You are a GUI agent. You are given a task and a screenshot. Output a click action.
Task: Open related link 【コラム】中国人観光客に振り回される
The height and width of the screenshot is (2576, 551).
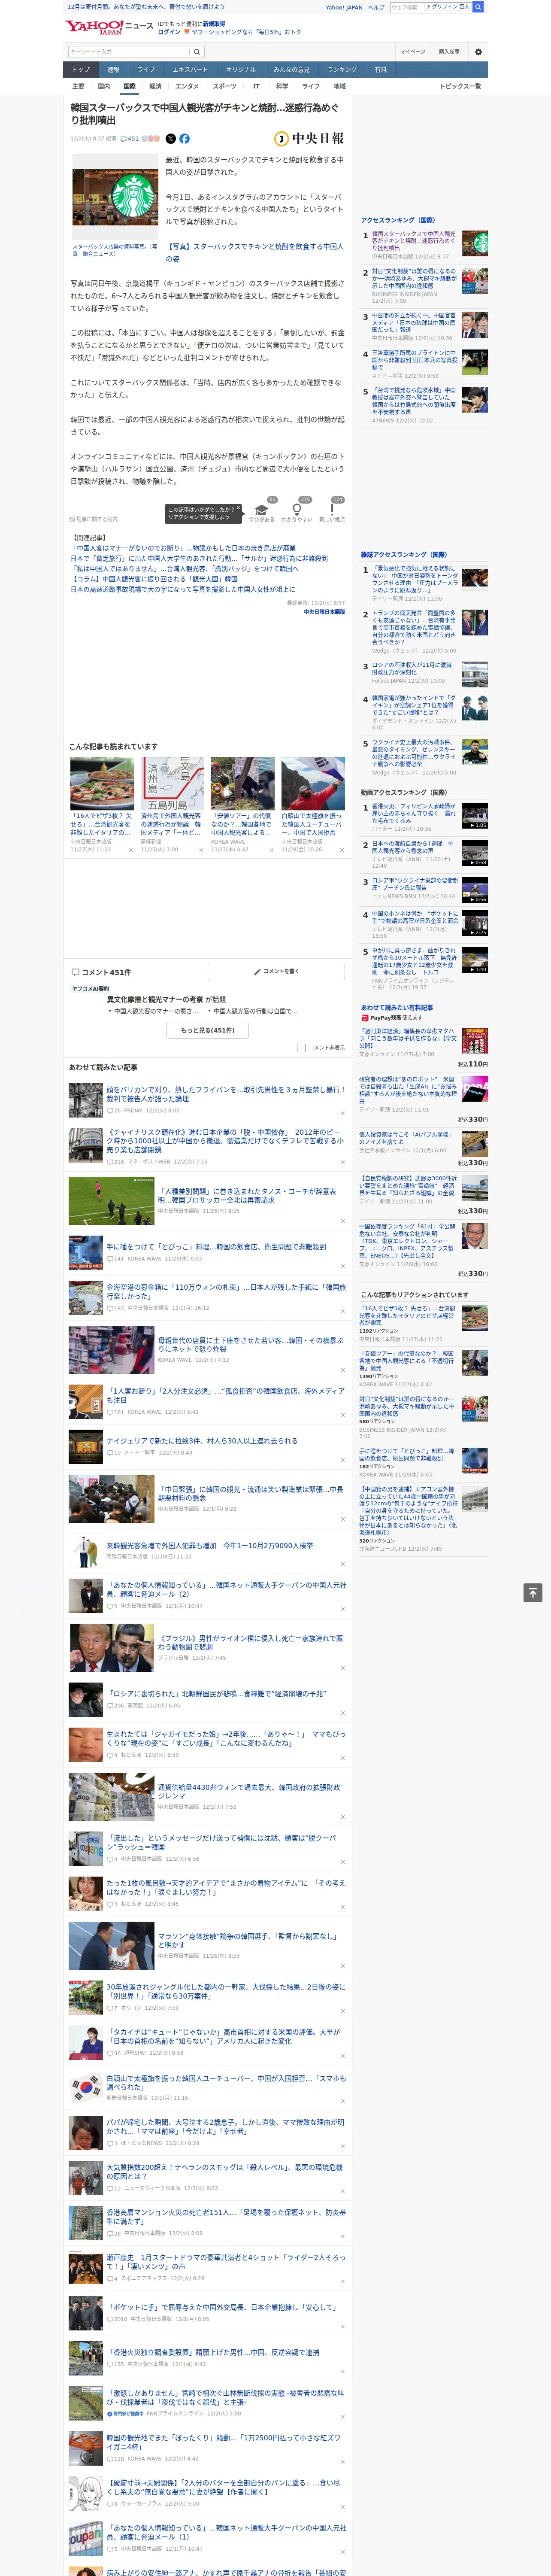[154, 579]
